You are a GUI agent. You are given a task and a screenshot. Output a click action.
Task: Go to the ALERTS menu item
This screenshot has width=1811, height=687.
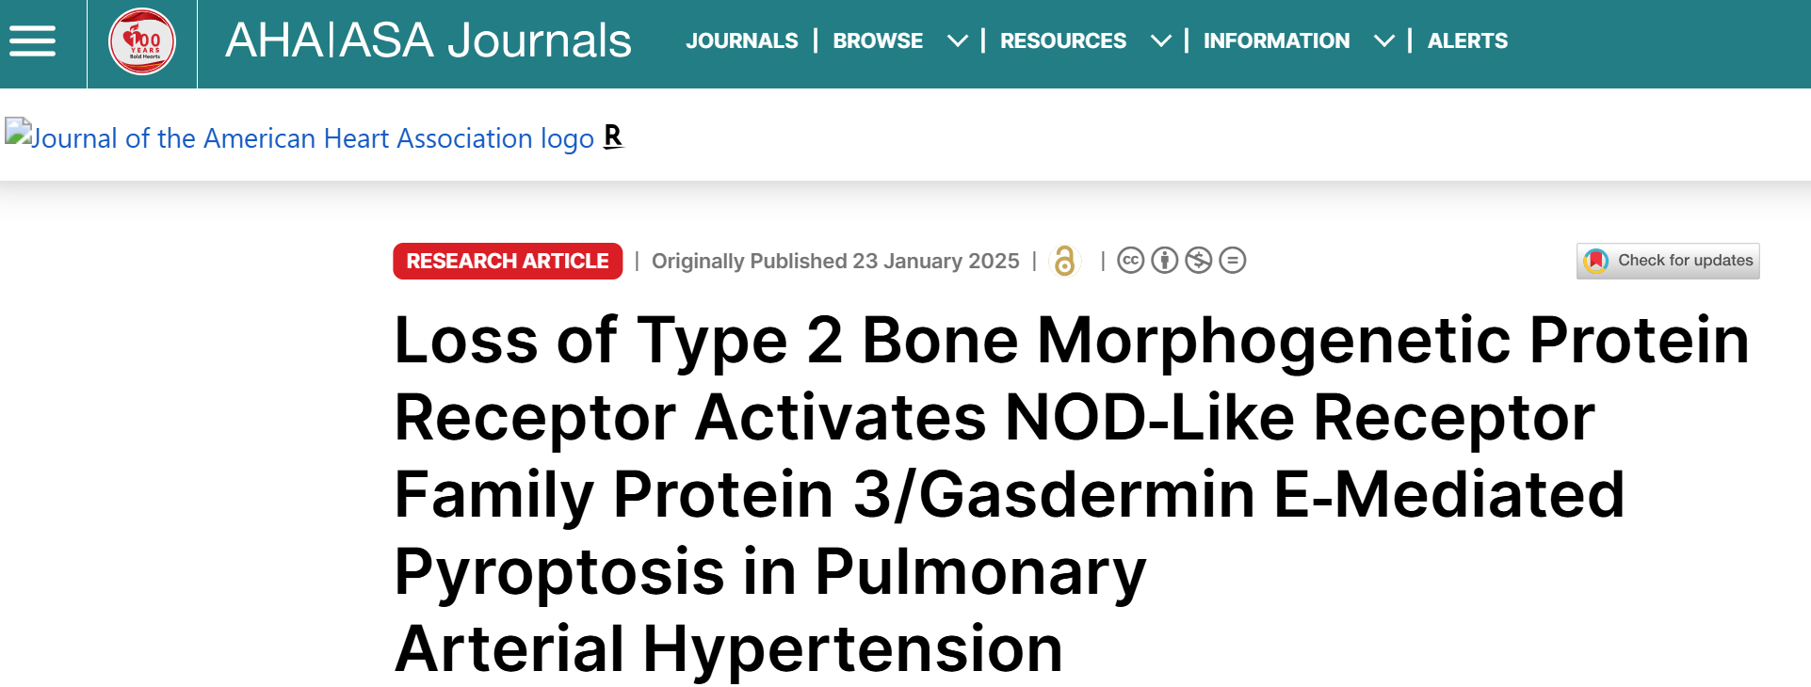1467,41
